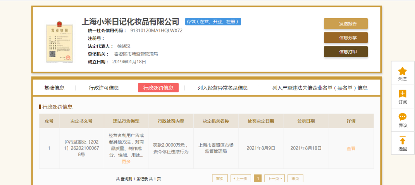Click the company name 上海小米日记化妆品有限公司
This screenshot has height=185, width=415.
[131, 22]
